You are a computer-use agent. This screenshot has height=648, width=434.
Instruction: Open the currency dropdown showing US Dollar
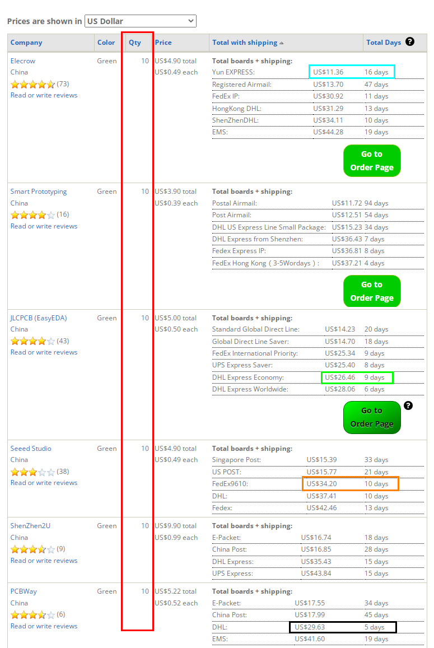pyautogui.click(x=140, y=21)
